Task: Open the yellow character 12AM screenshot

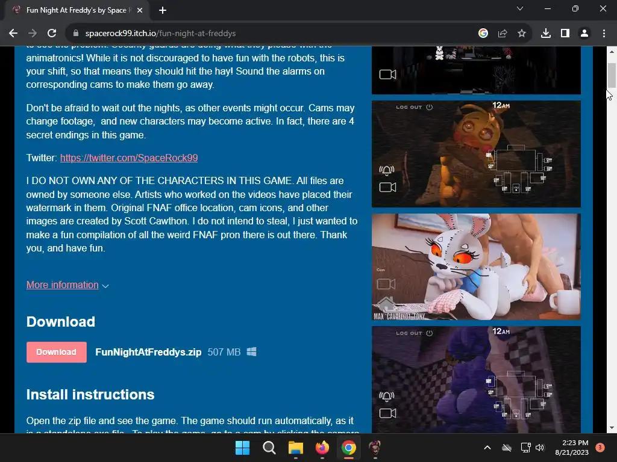Action: pos(476,154)
